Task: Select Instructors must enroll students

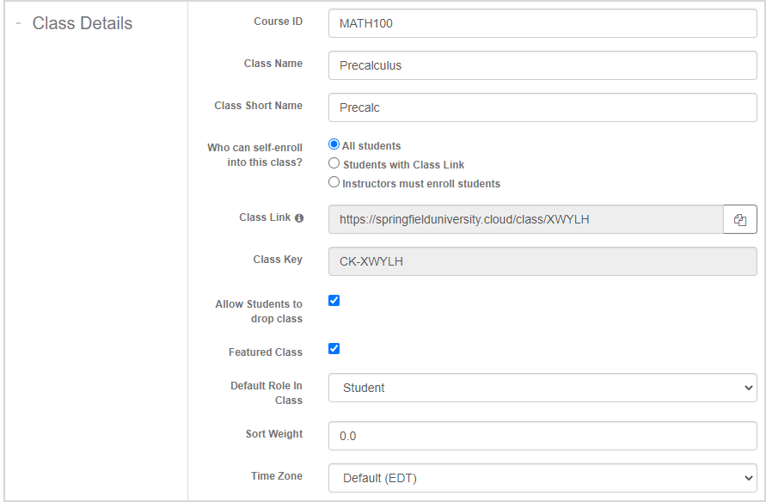Action: (x=334, y=182)
